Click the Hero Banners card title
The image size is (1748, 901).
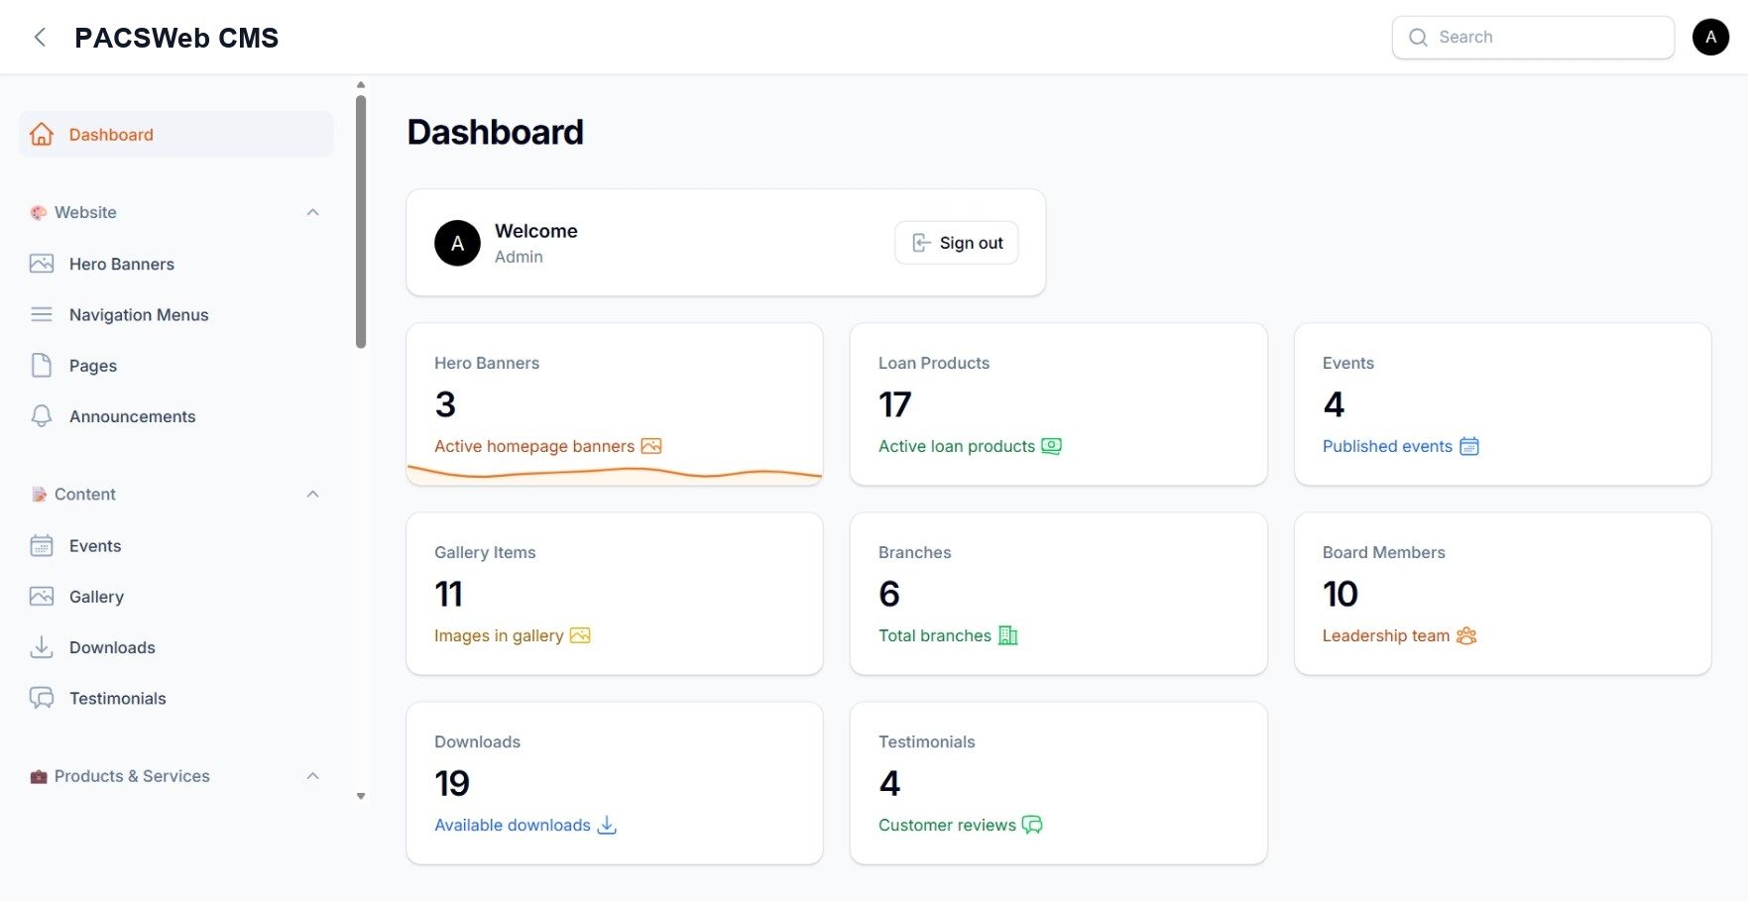pos(487,363)
